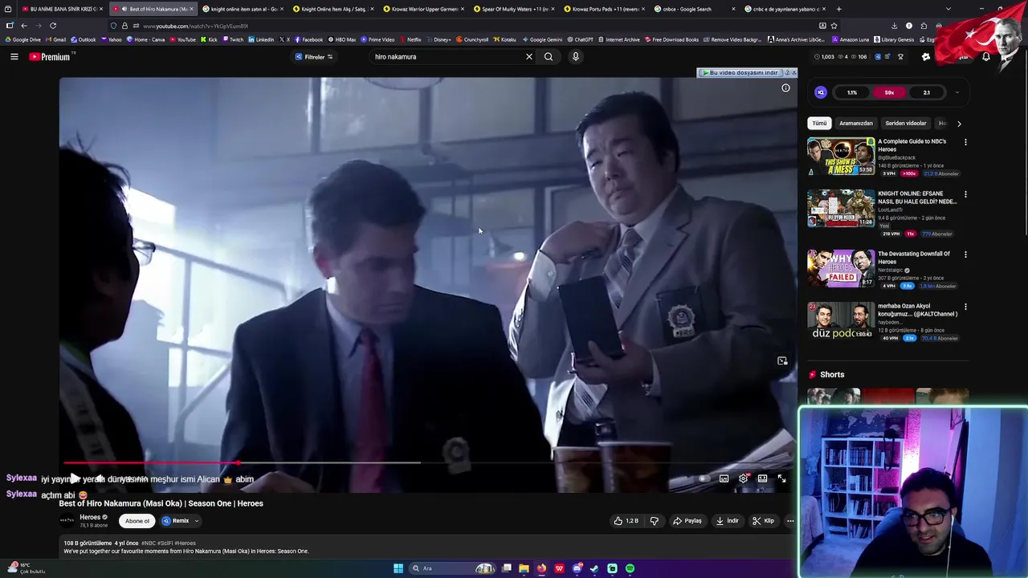Open Netflix bookmark in bookmarks bar
This screenshot has width=1028, height=578.
pos(410,39)
